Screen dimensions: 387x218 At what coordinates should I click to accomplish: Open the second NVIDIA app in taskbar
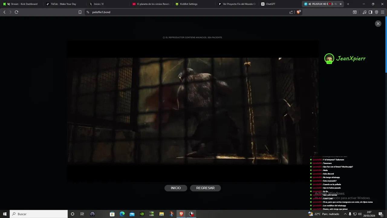(x=152, y=214)
